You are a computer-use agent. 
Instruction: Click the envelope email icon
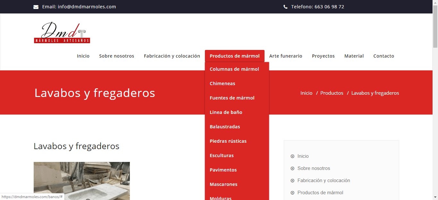(36, 7)
